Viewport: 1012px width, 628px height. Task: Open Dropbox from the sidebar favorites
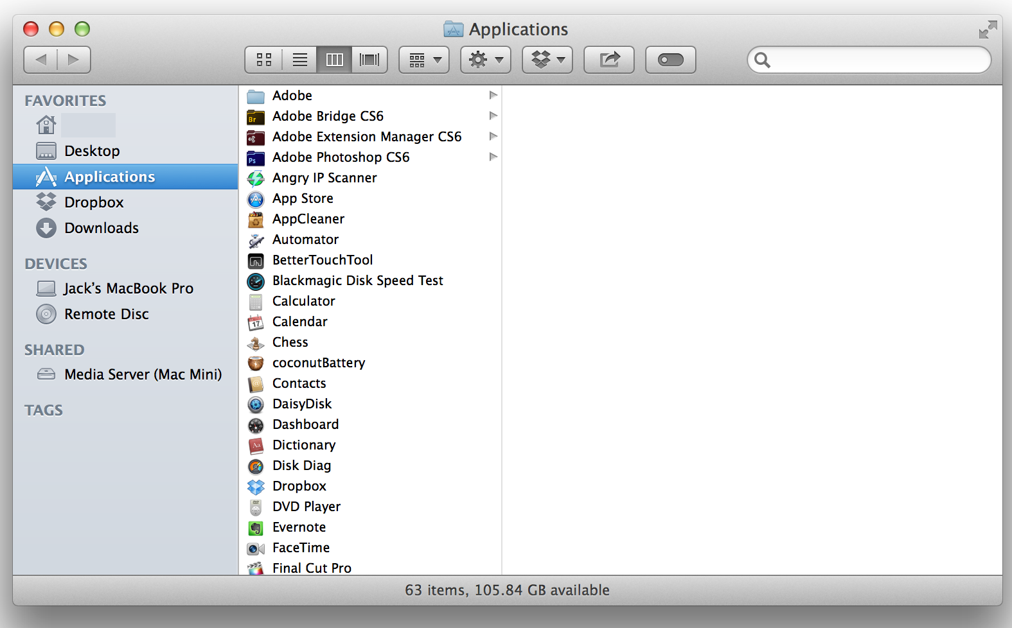(x=125, y=202)
